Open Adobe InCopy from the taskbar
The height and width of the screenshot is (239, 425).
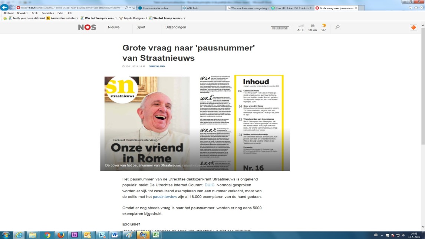click(74, 235)
